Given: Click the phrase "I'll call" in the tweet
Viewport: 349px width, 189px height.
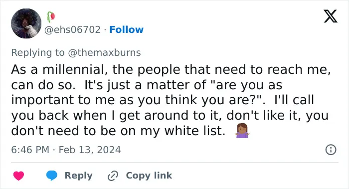Looking at the screenshot, I should pyautogui.click(x=294, y=100).
